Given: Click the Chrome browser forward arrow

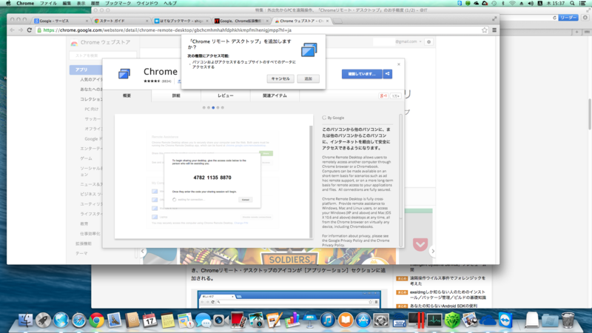Looking at the screenshot, I should pos(21,30).
